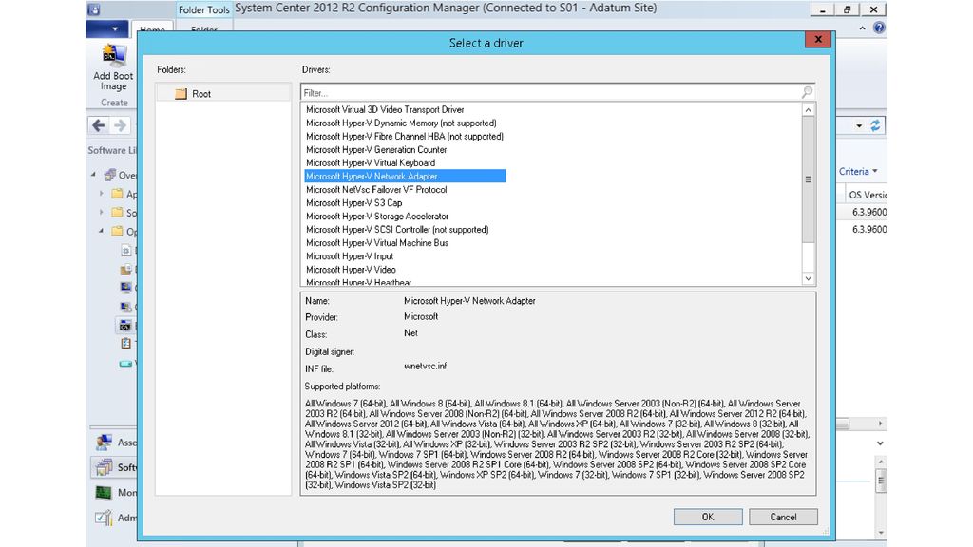Click the Overview node icon in the tree
Viewport: 973px width, 547px height.
tap(110, 175)
